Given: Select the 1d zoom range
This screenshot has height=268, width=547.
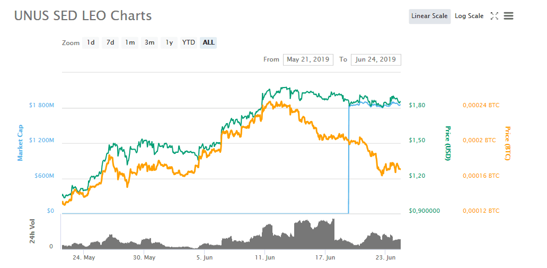Looking at the screenshot, I should click(91, 42).
